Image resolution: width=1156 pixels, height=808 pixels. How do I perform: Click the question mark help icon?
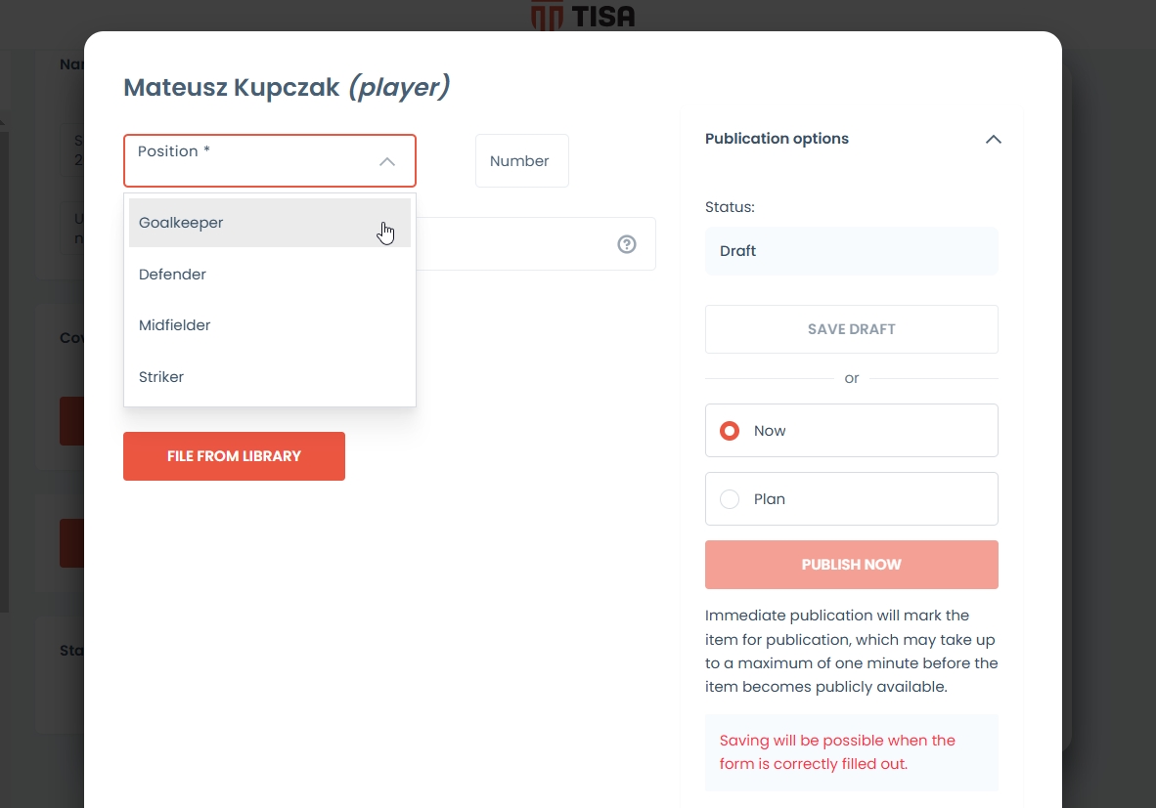point(627,244)
